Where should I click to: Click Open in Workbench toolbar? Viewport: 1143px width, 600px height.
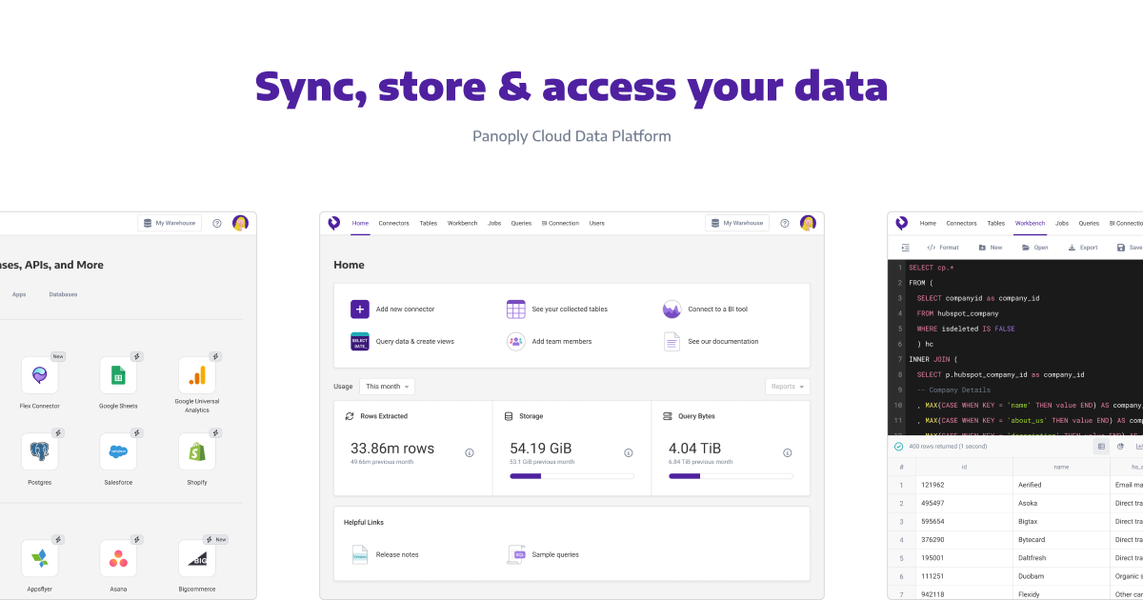tap(1035, 248)
